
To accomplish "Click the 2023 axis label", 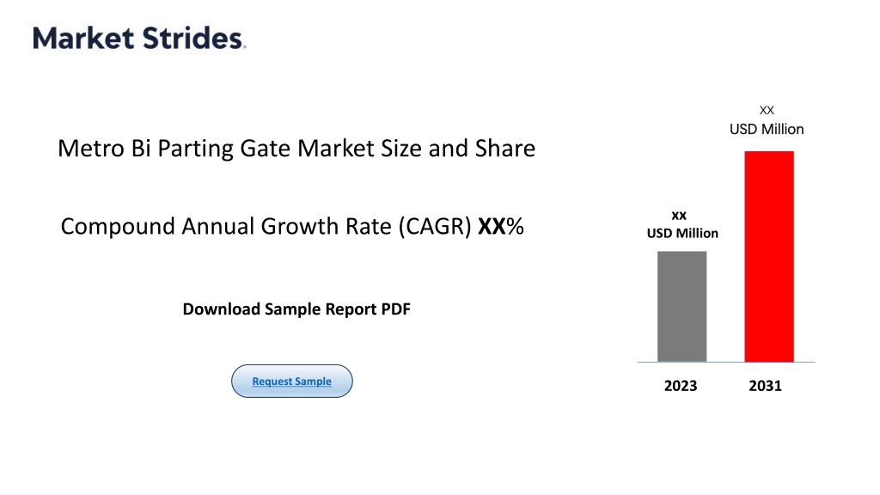I will point(681,386).
